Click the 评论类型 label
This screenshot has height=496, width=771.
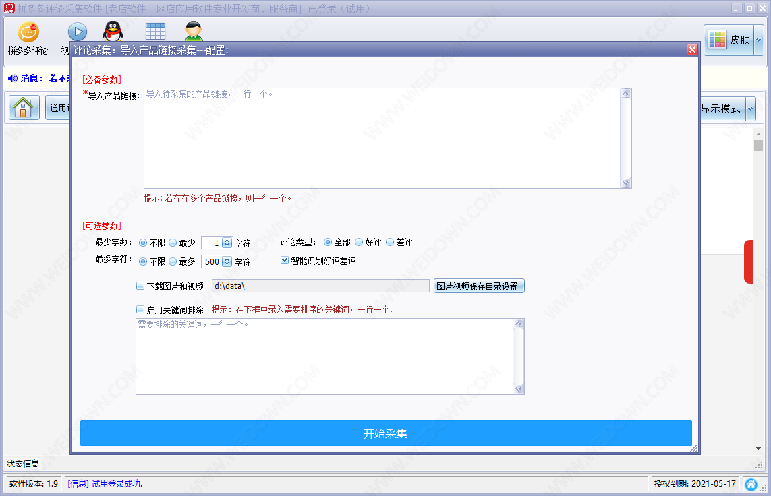click(x=298, y=242)
